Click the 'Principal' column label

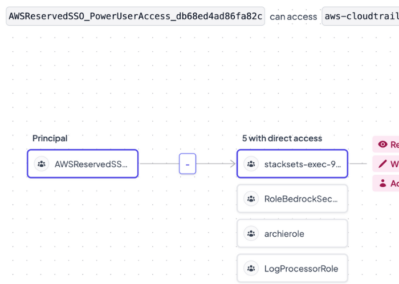tap(50, 138)
